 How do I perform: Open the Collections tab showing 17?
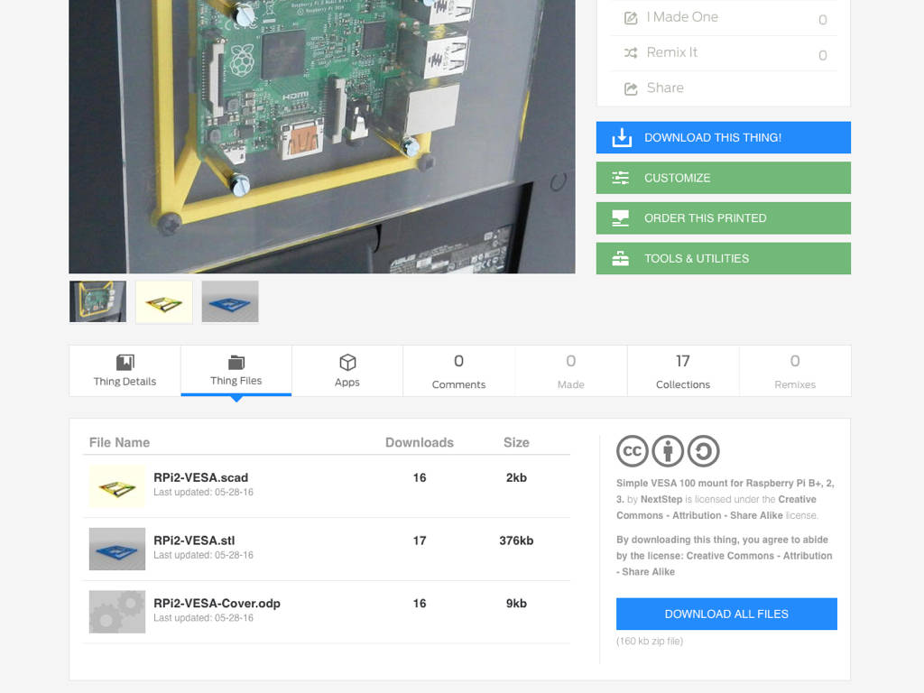683,371
